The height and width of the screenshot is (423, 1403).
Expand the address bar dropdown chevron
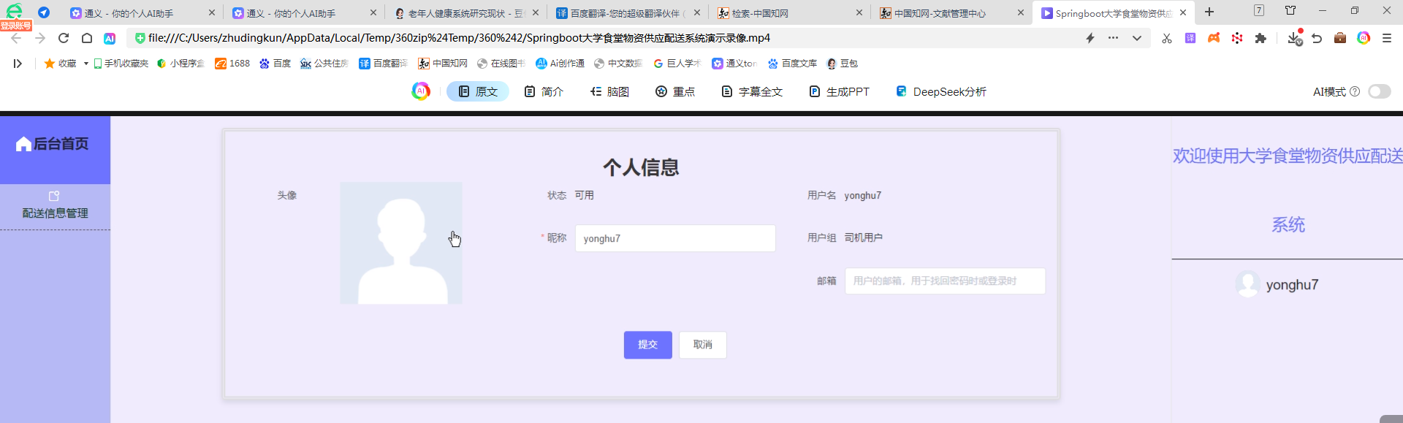1137,38
